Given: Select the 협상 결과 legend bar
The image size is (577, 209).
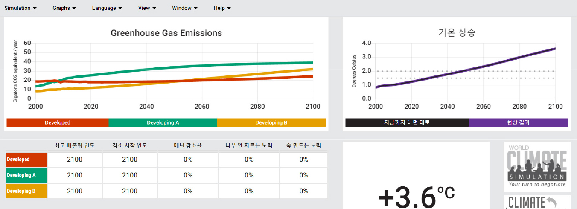Looking at the screenshot, I should click(x=518, y=122).
